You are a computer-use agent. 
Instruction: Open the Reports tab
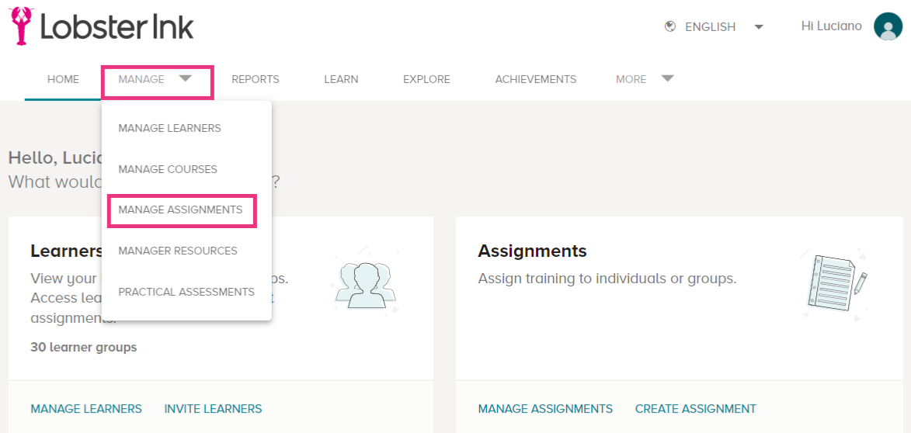coord(256,79)
